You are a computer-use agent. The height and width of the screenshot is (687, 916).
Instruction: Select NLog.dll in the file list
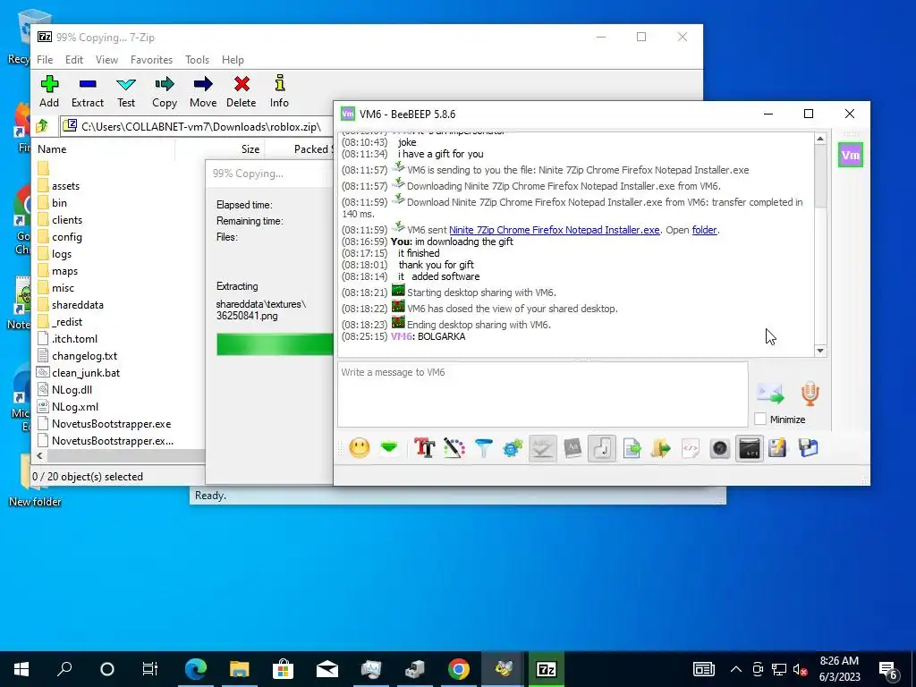click(x=72, y=390)
